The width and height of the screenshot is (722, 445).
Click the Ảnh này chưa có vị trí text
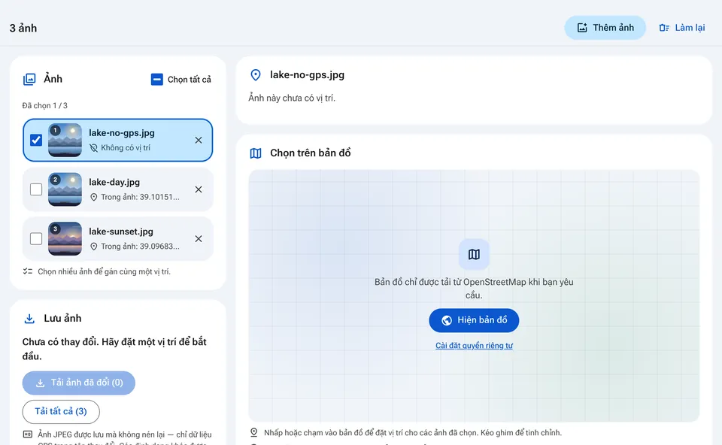pyautogui.click(x=292, y=98)
